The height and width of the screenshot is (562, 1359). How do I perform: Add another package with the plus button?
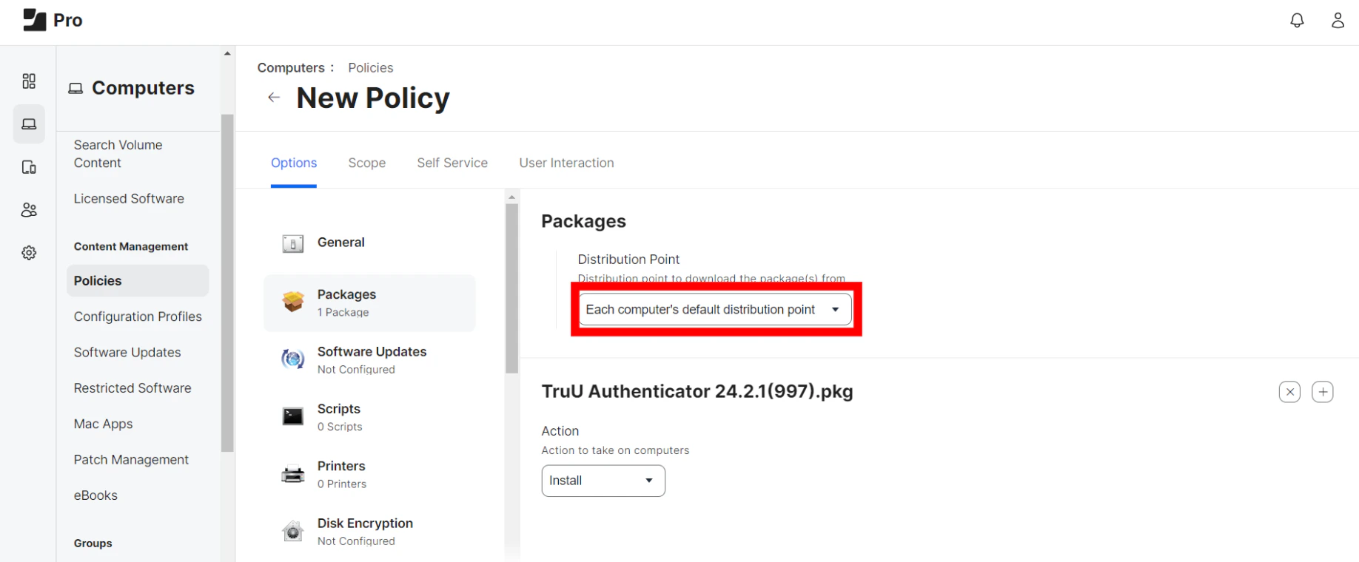tap(1323, 392)
